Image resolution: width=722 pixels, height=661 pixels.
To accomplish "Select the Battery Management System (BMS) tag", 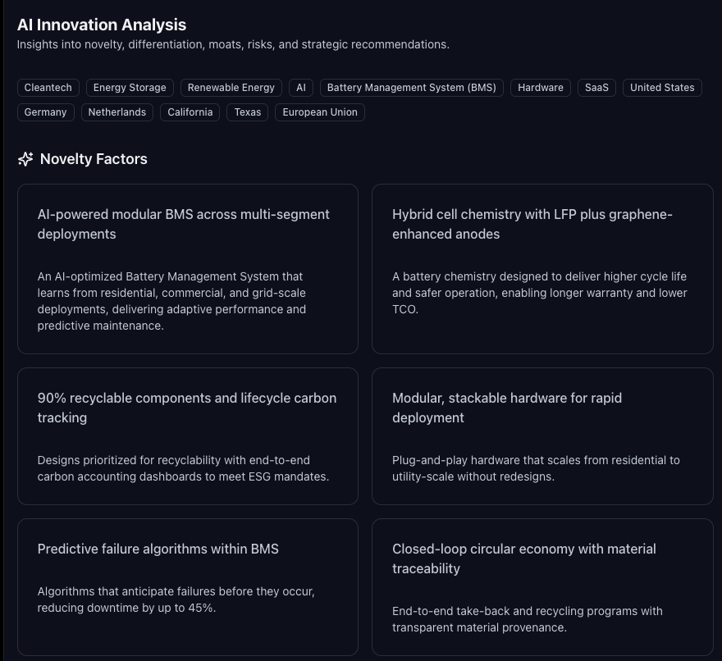I will tap(412, 88).
